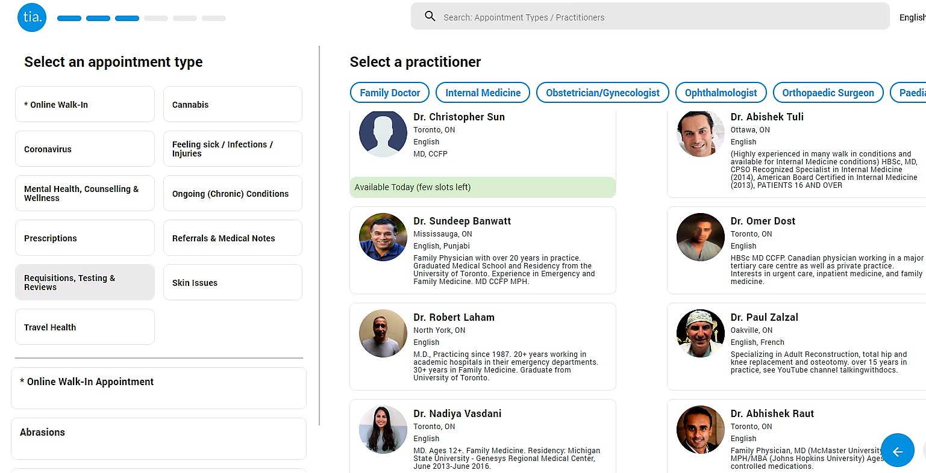Click Dr. Omer Dost's name
Image resolution: width=926 pixels, height=473 pixels.
pyautogui.click(x=763, y=221)
